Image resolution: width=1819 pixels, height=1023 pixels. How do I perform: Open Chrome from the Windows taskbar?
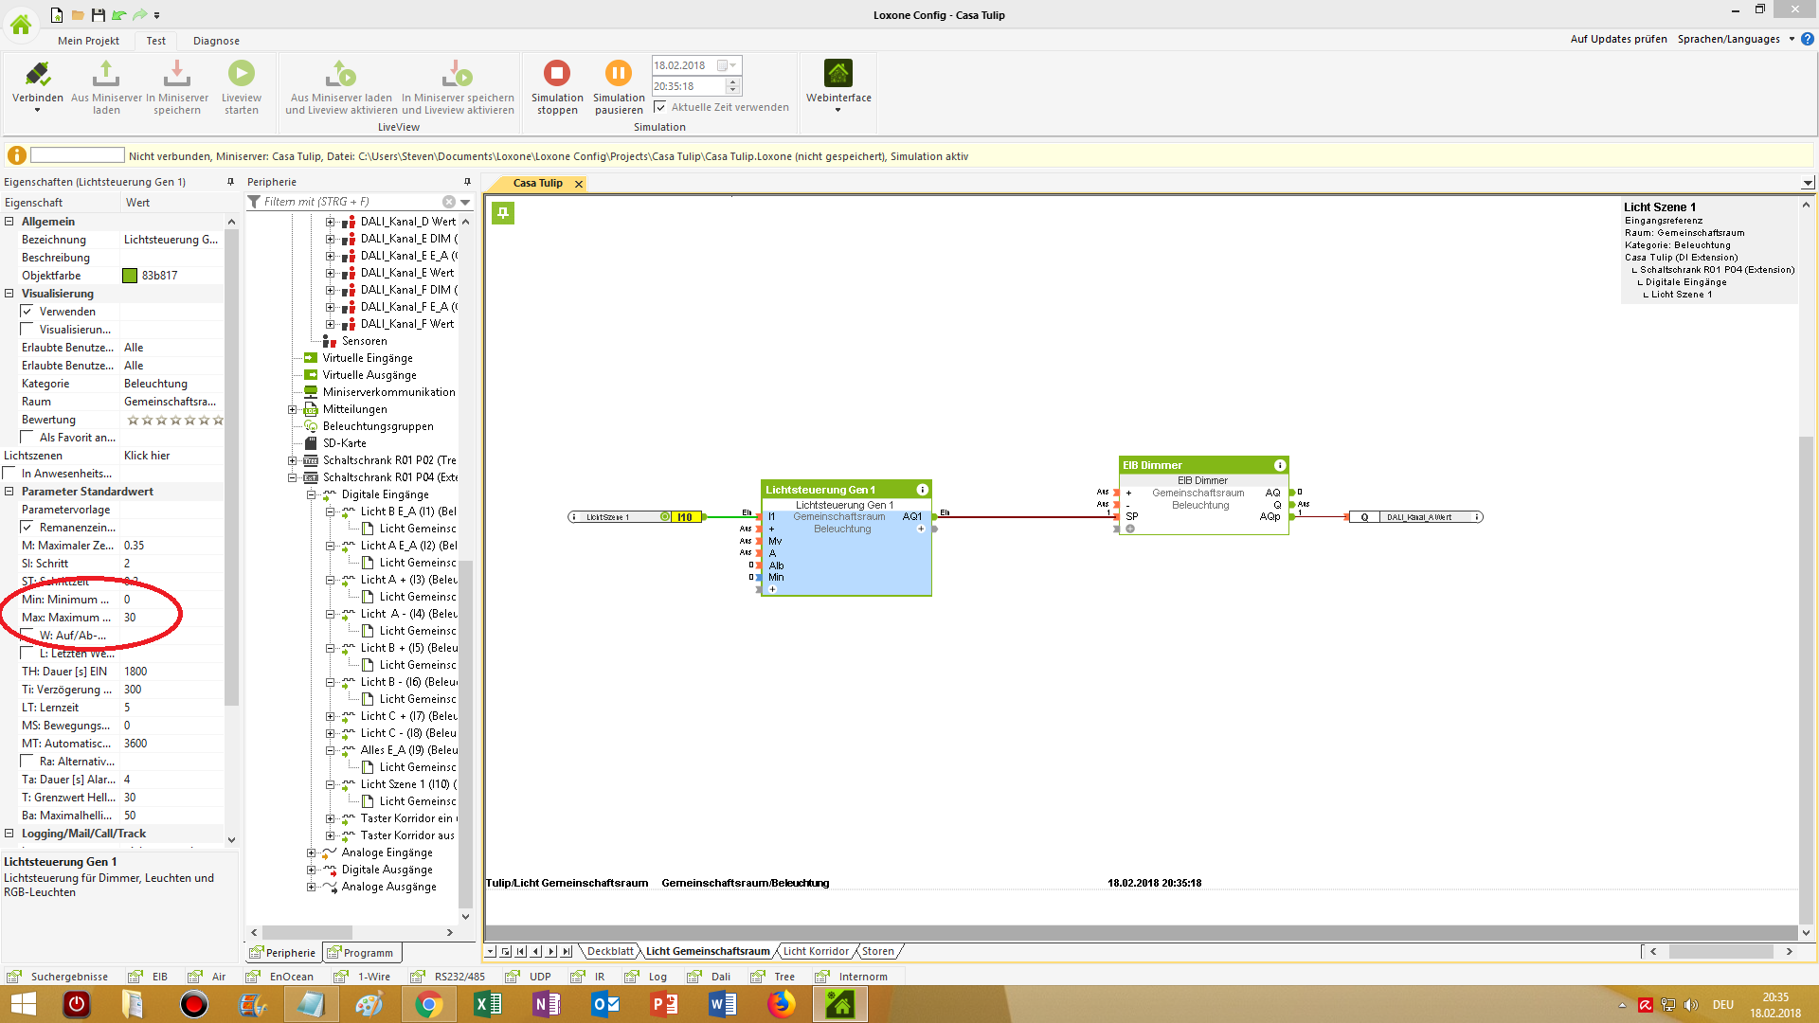tap(428, 1004)
